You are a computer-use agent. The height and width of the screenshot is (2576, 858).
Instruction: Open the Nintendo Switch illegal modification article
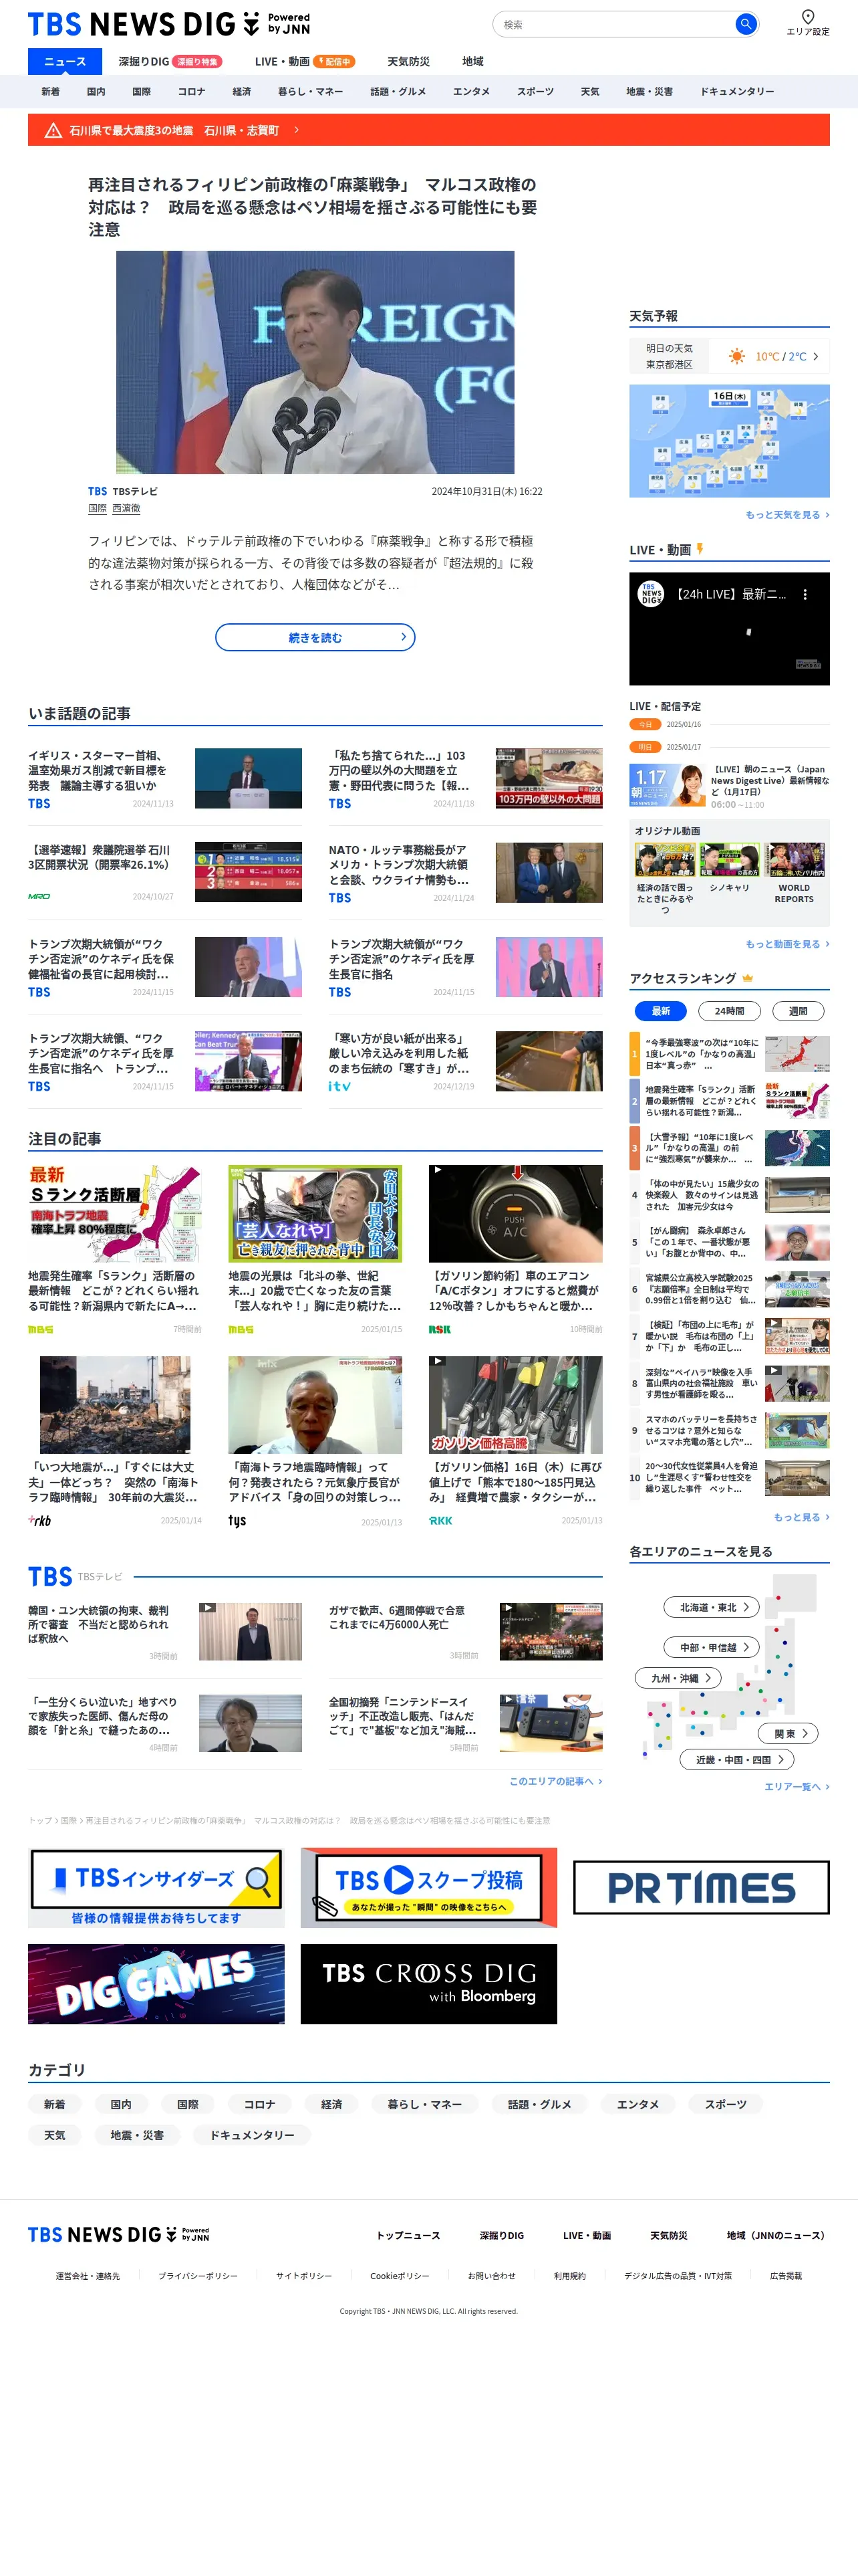tap(466, 1723)
